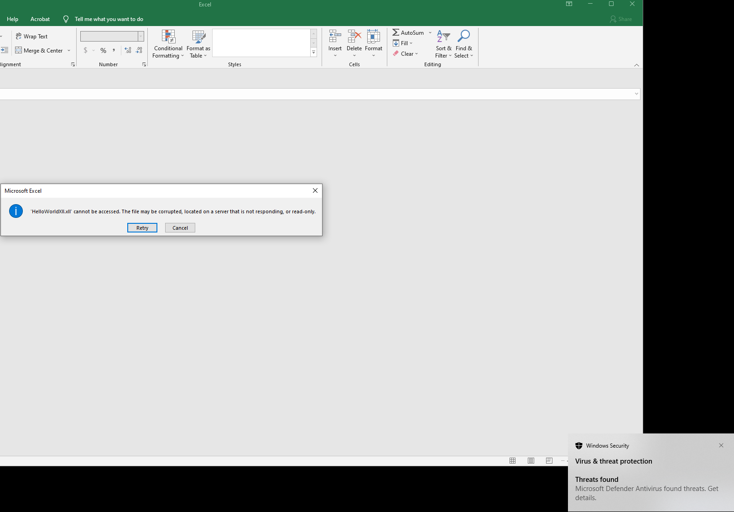Open the Number format dialog launcher
This screenshot has height=512, width=734.
click(x=144, y=65)
